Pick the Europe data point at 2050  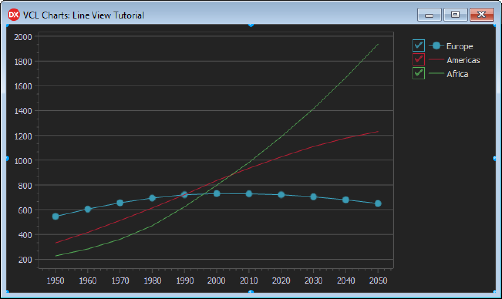(x=378, y=203)
